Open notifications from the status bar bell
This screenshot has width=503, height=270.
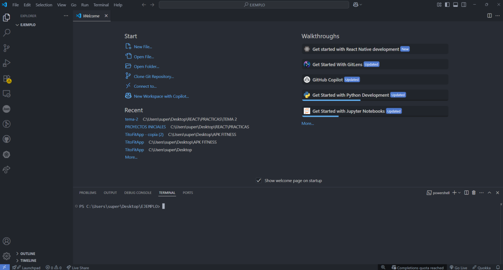tap(498, 267)
